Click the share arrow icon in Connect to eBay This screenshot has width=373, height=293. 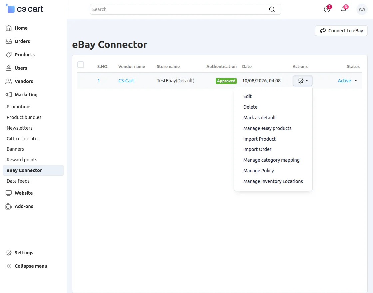(x=323, y=31)
